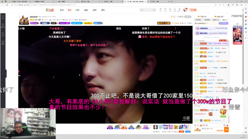Viewport: 248px width, 139px height.
Task: Collapse the floating anime ad with minus button
Action: 237,24
